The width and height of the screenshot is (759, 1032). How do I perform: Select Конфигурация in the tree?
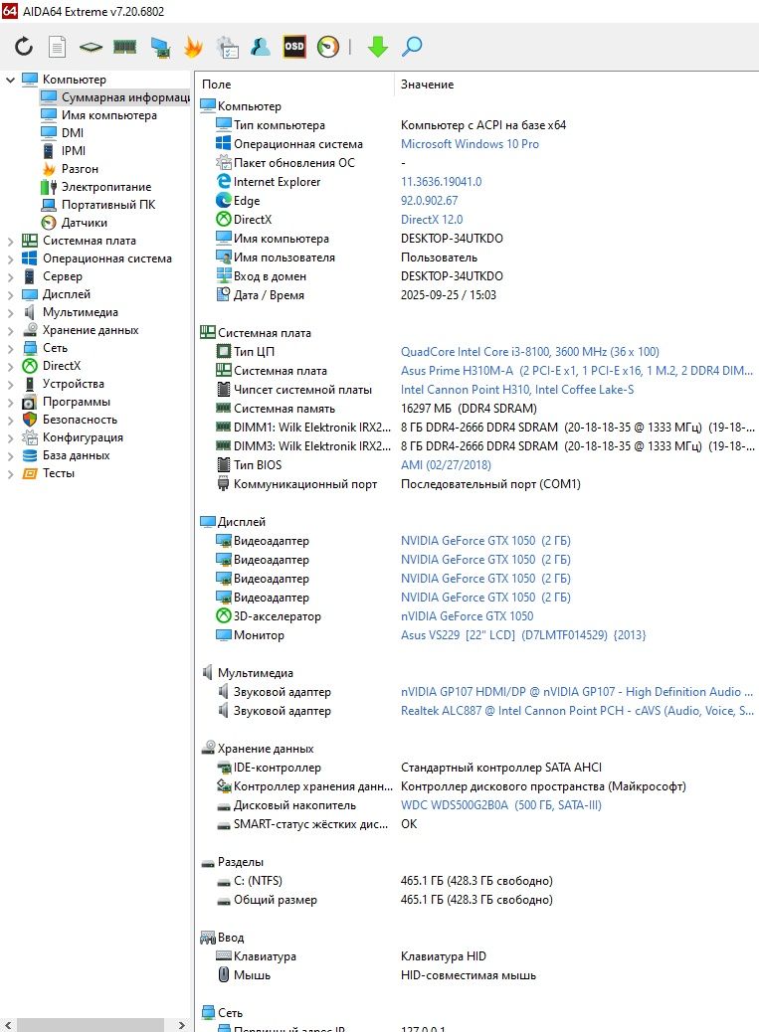pos(83,437)
